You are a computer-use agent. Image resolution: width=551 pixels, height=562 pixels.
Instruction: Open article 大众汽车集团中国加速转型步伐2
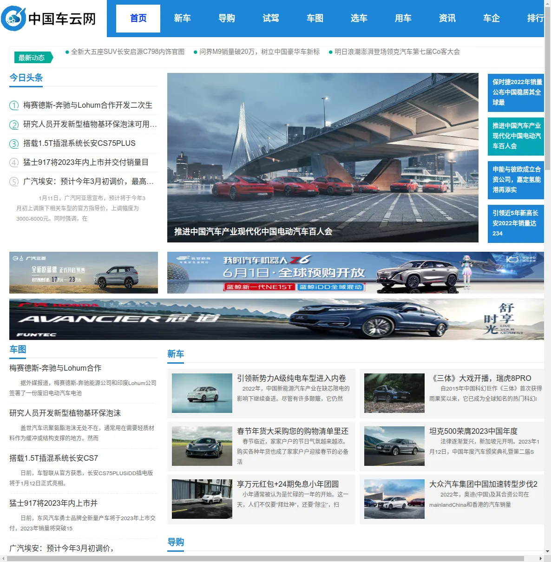483,484
